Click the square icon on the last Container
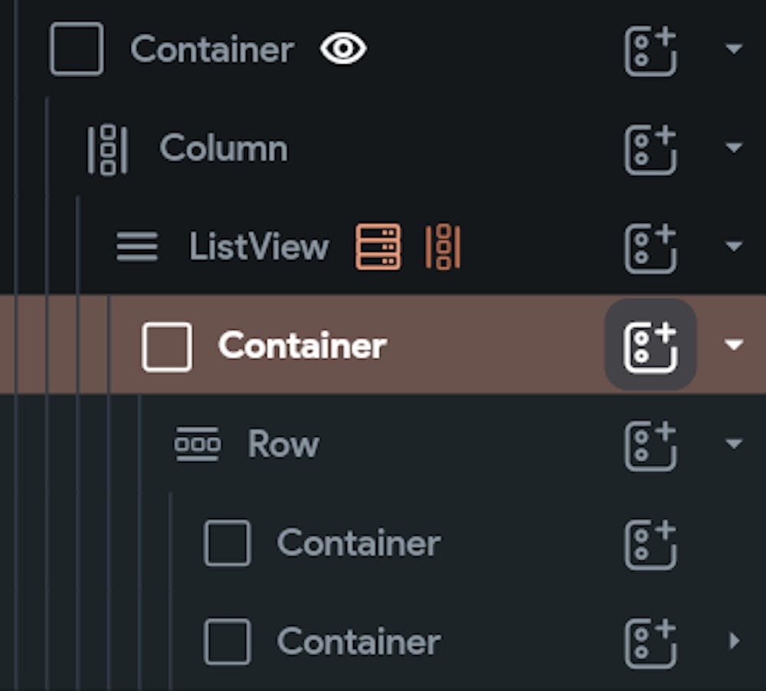766x691 pixels. point(227,641)
